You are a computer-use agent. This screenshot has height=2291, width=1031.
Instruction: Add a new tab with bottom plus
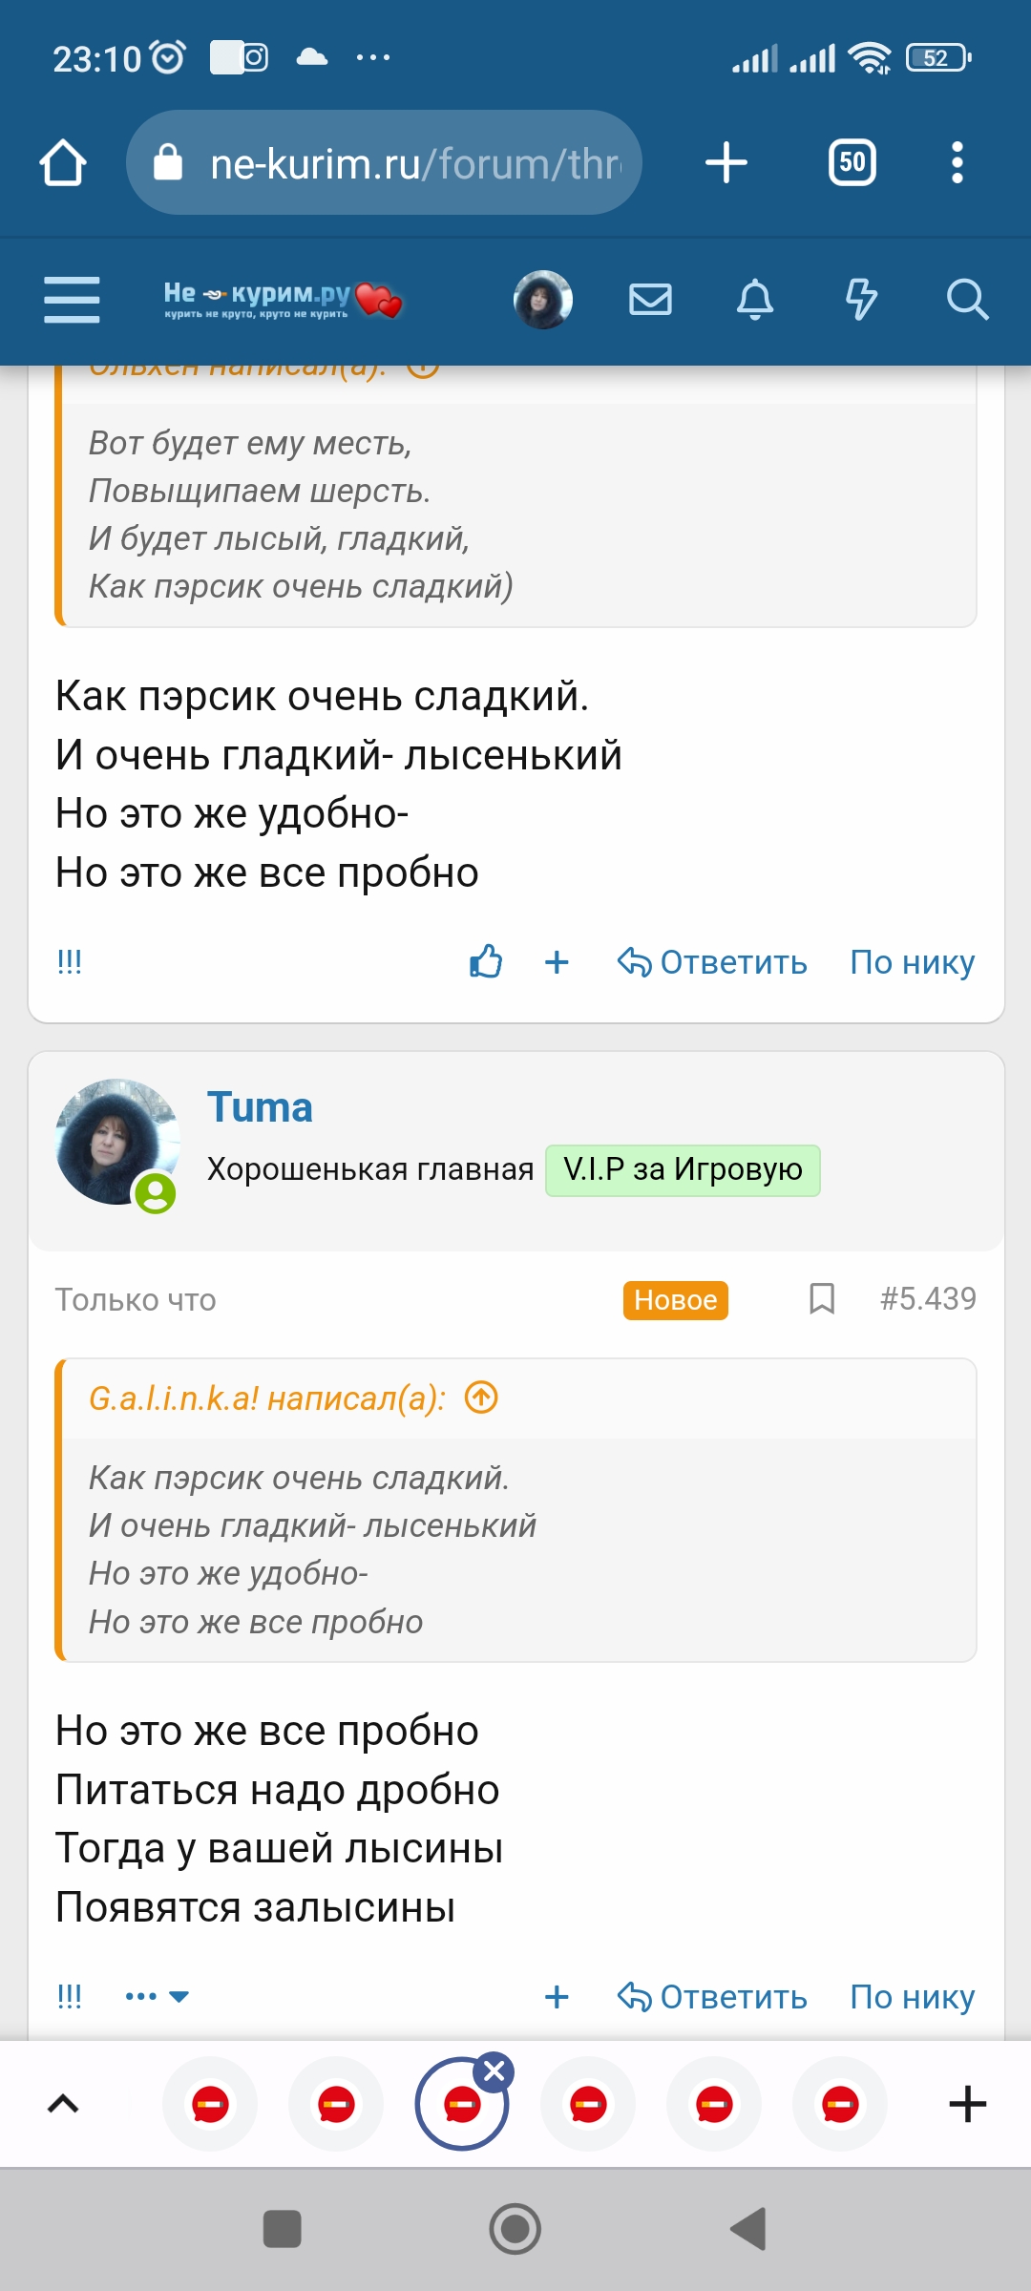point(967,2104)
